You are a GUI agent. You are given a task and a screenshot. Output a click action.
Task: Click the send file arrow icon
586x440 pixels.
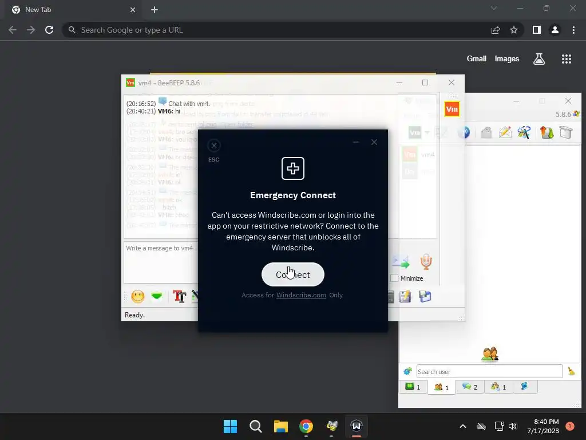[401, 262]
